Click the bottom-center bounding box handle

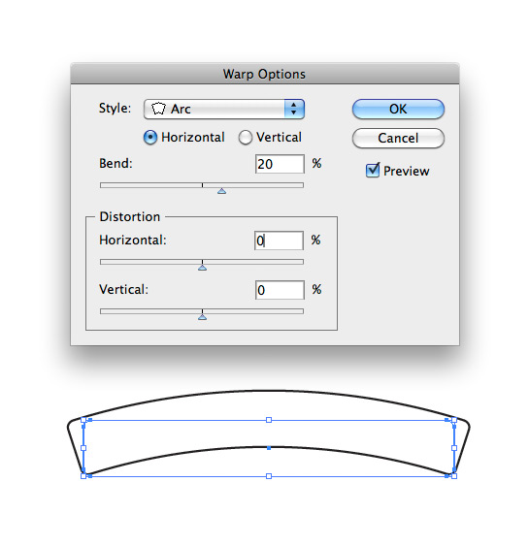click(269, 476)
